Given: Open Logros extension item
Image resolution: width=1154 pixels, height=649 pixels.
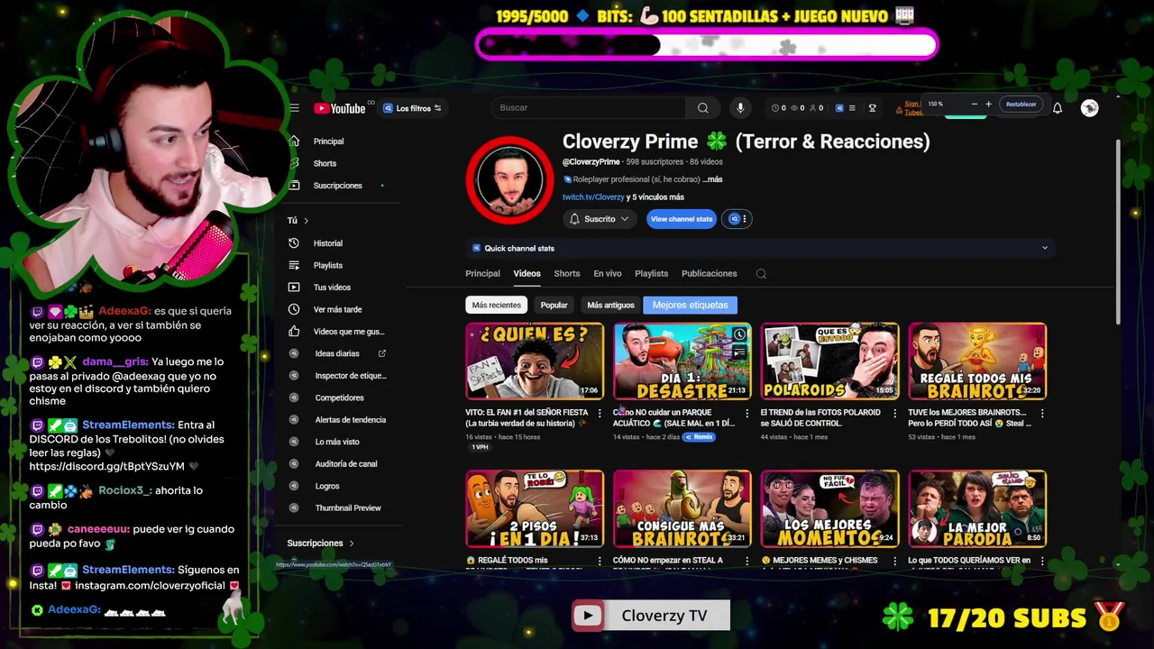Looking at the screenshot, I should click(x=327, y=486).
